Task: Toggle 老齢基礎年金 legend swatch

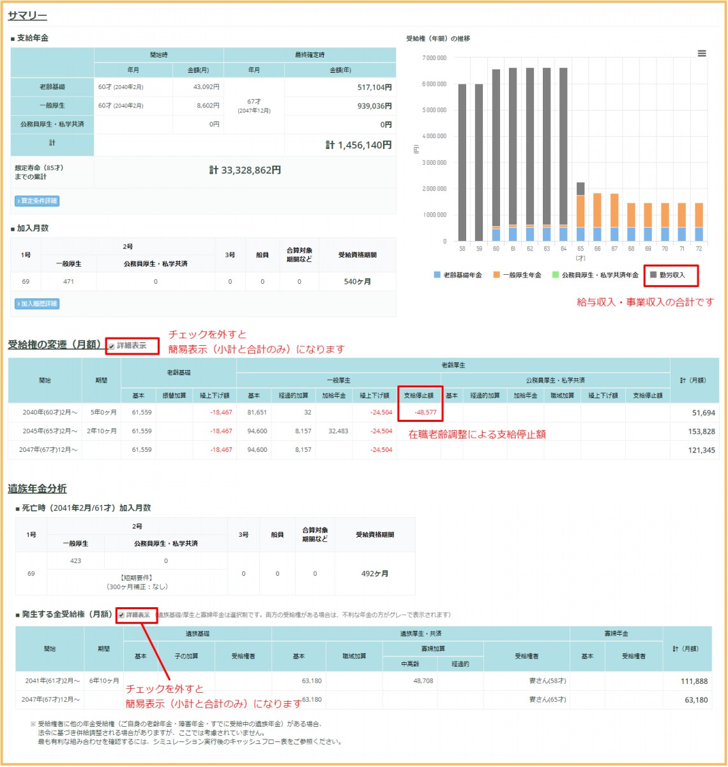Action: 437,275
